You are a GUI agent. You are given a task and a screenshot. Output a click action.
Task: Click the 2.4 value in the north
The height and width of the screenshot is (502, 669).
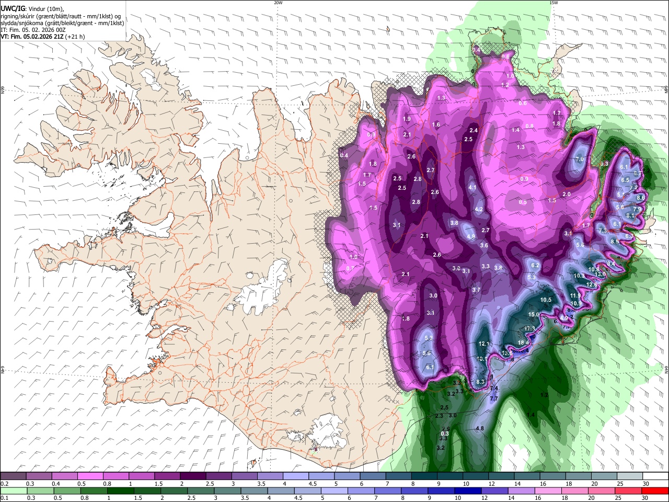(x=474, y=130)
